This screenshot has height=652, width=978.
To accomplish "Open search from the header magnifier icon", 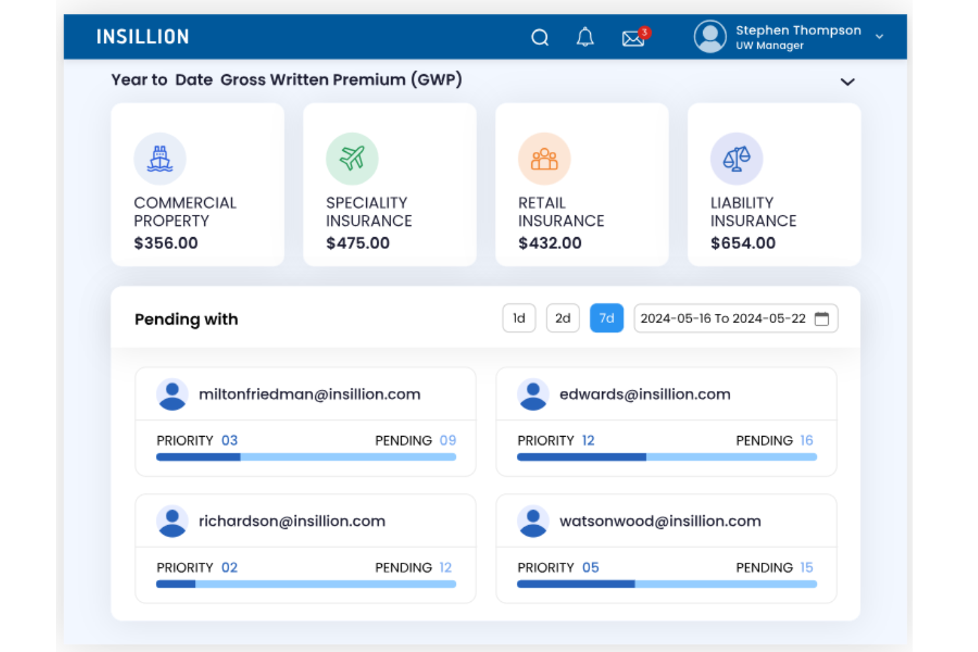I will coord(540,38).
